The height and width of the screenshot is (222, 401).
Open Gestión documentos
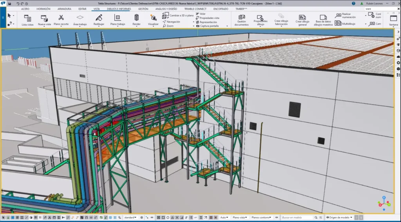(241, 20)
